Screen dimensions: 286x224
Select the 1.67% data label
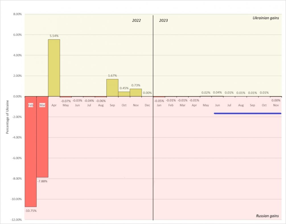point(112,76)
